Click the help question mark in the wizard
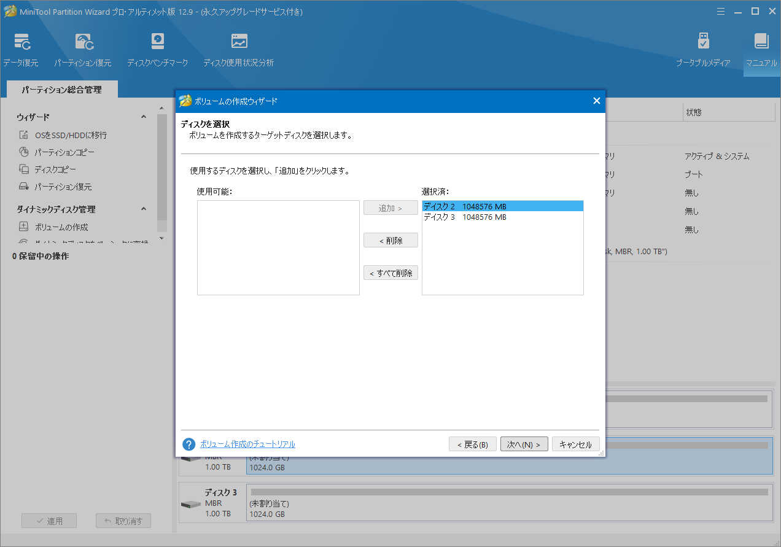The image size is (781, 547). click(x=188, y=444)
